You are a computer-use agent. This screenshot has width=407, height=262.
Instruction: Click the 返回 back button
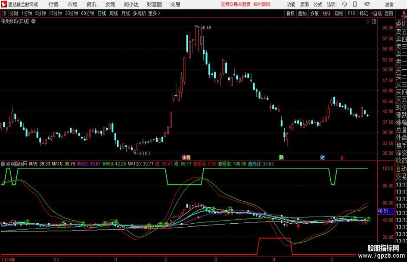coord(388,13)
